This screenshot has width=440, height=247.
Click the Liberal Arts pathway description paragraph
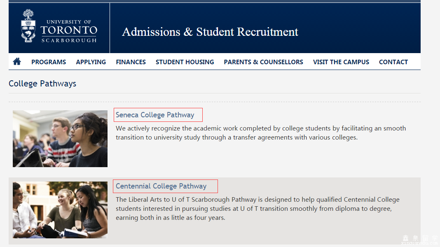(257, 209)
